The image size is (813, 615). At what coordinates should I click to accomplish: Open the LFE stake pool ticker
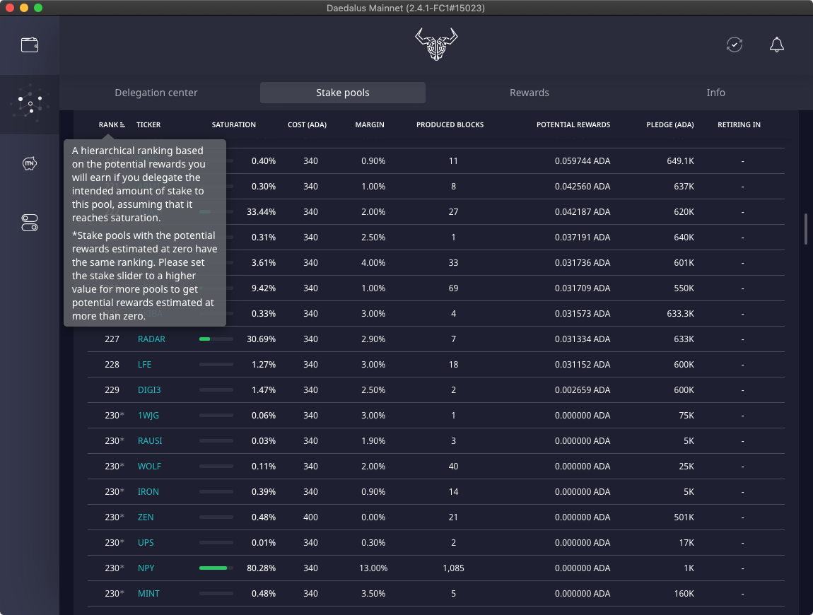pyautogui.click(x=145, y=365)
